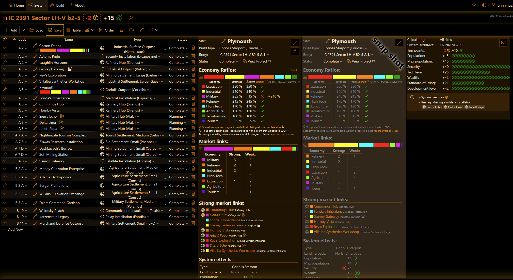Open the Status Complete dropdown in Plymouth panel
The height and width of the screenshot is (280, 513).
point(229,61)
